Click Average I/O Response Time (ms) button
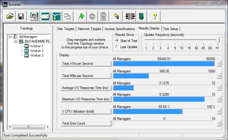228x140 pixels. [86, 88]
